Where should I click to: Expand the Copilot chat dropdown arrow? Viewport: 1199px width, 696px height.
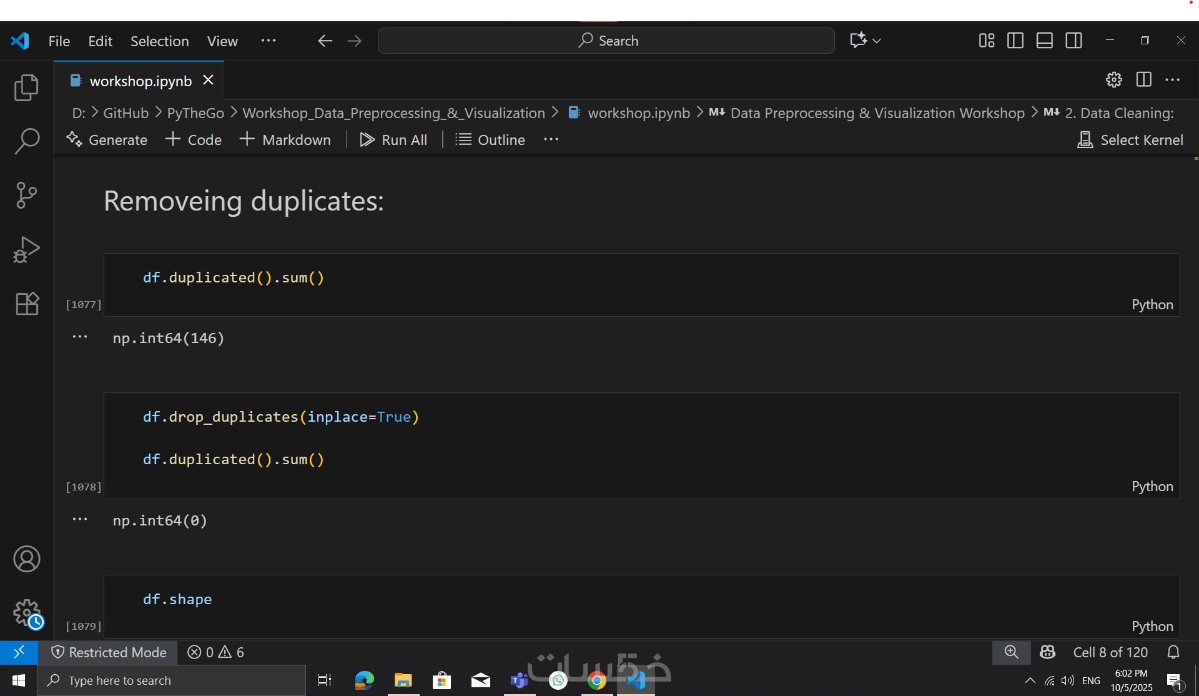point(877,41)
